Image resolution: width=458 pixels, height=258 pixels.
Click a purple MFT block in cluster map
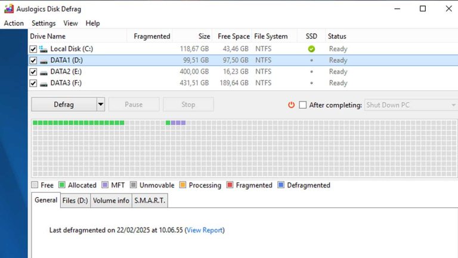[178, 122]
